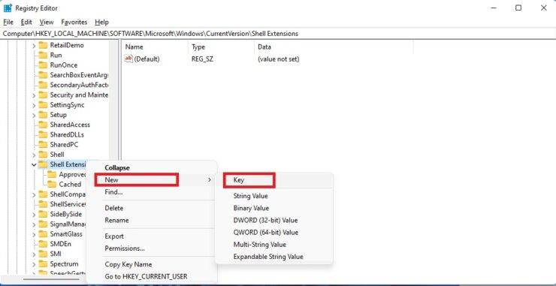Click Export in the context menu

click(114, 236)
